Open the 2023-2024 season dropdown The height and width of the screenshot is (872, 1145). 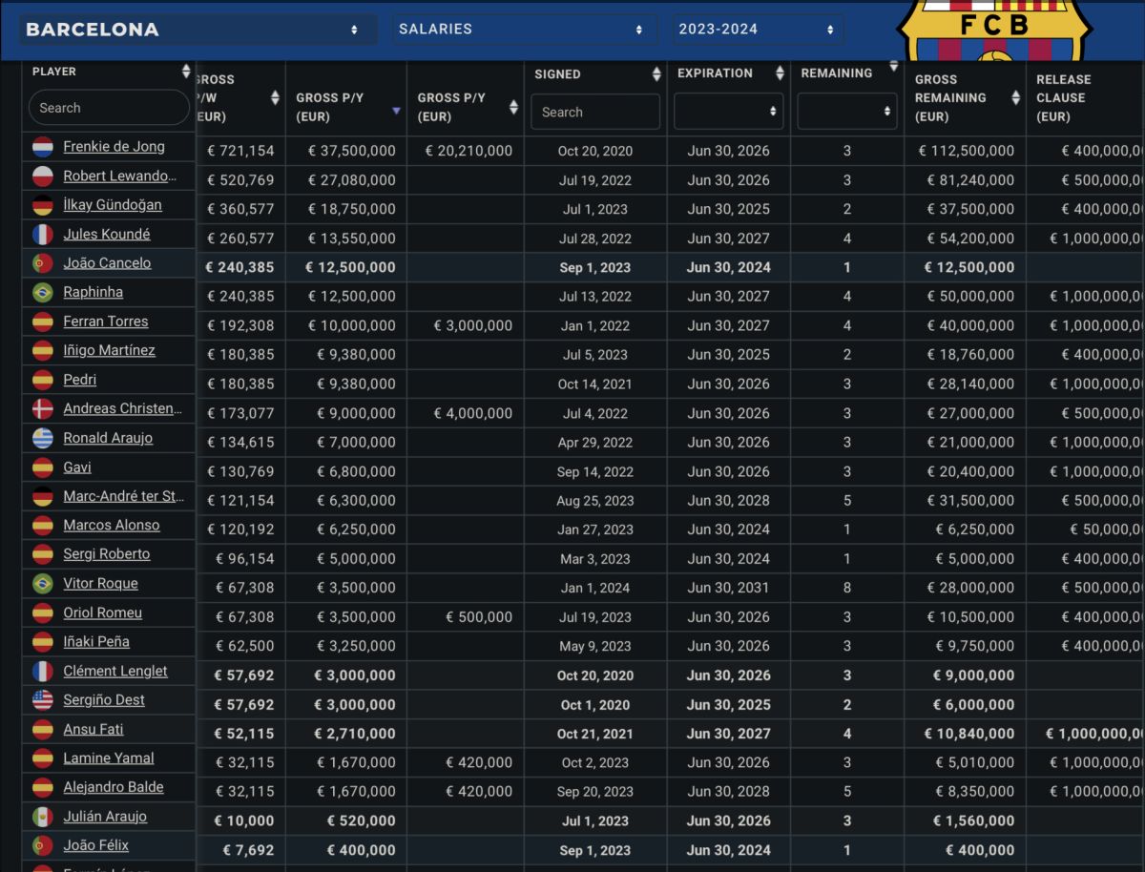tap(757, 30)
